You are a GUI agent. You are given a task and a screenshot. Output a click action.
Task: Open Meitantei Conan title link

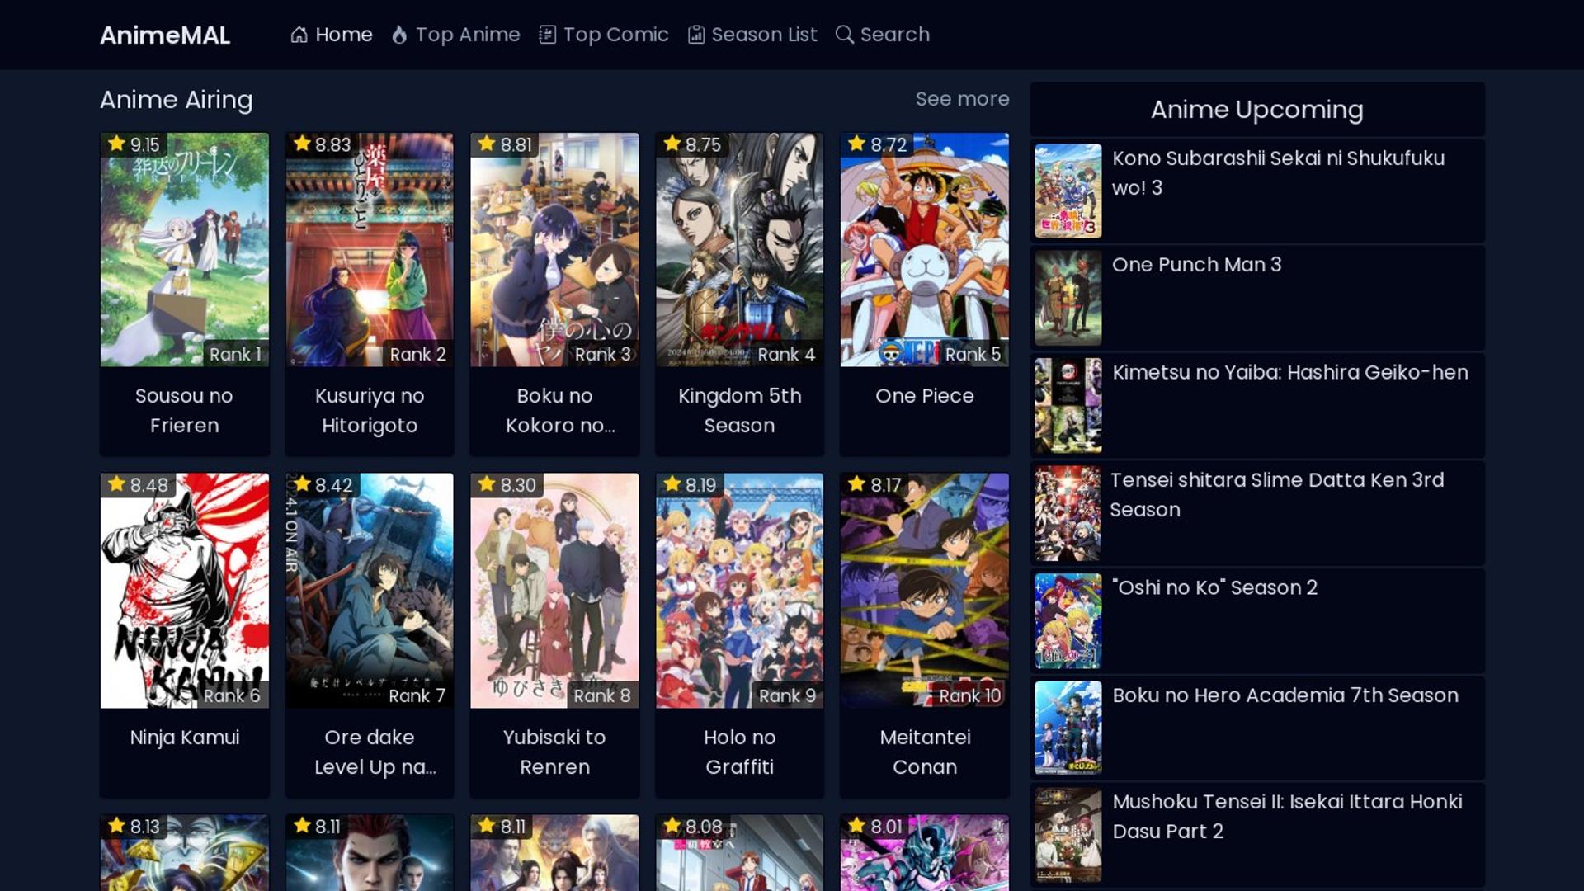tap(925, 752)
